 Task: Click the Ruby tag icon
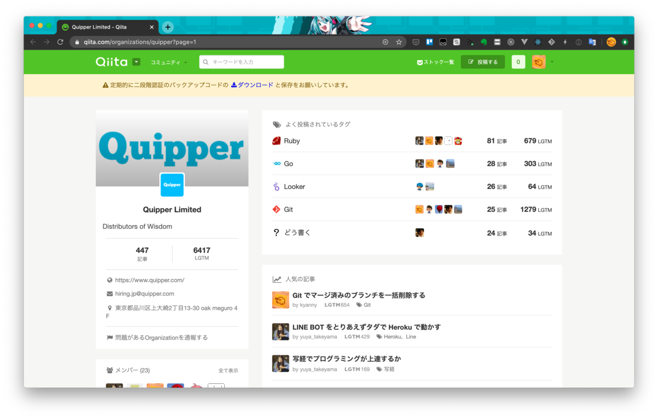click(x=276, y=141)
